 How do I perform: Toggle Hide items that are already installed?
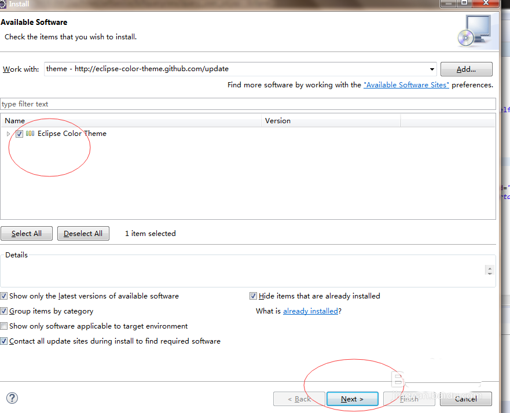point(253,296)
